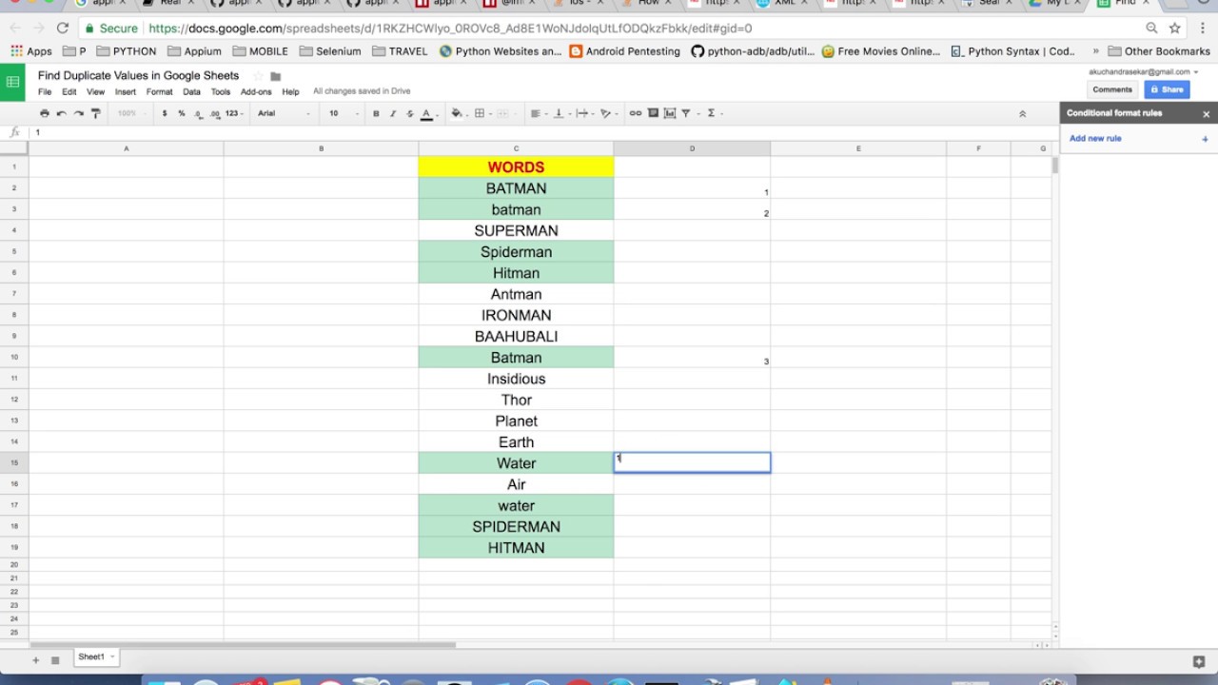
Task: Bookmark this page with the star
Action: pos(1175,29)
